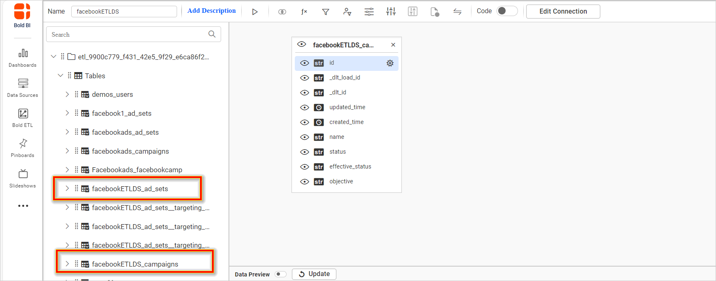Click the filter funnel icon

tap(325, 12)
